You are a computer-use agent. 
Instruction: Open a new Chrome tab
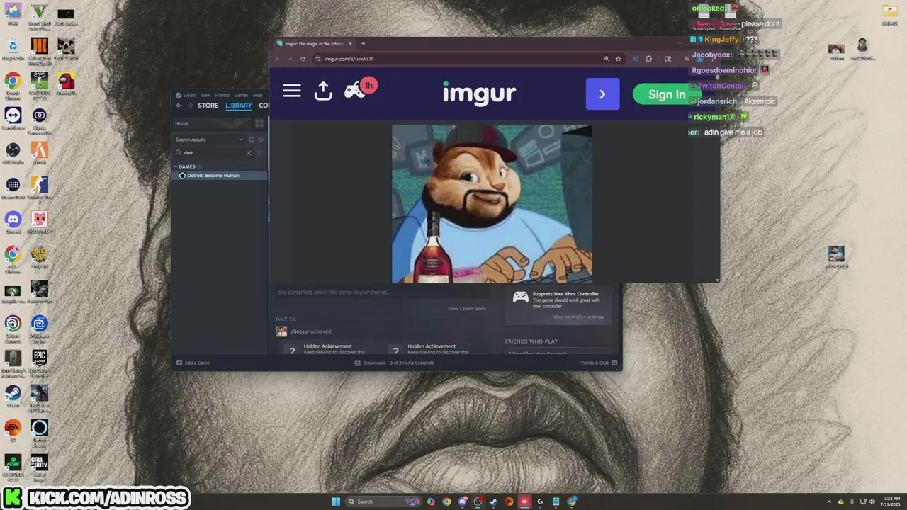[363, 44]
